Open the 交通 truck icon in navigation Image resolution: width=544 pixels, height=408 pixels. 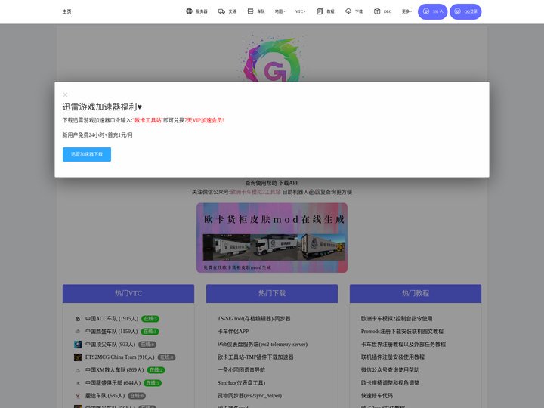221,11
